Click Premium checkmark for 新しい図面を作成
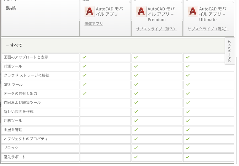239x166 pixels. tap(136, 112)
